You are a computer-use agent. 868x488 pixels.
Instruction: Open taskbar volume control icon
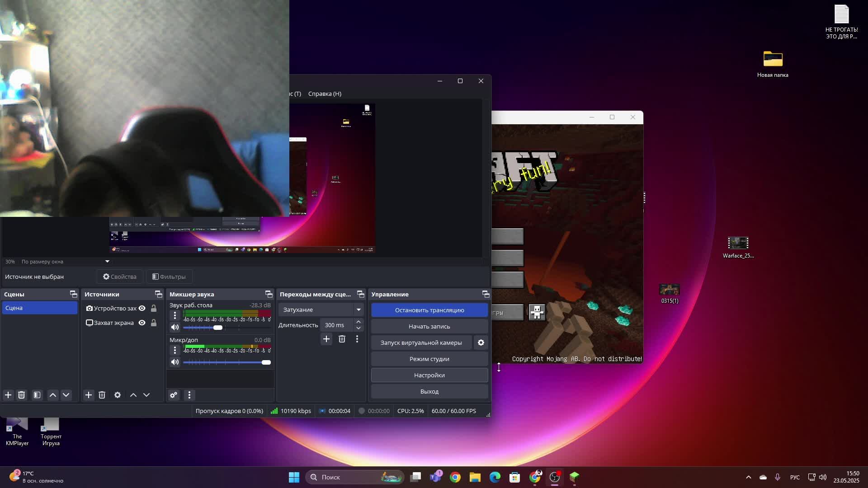coord(823,477)
